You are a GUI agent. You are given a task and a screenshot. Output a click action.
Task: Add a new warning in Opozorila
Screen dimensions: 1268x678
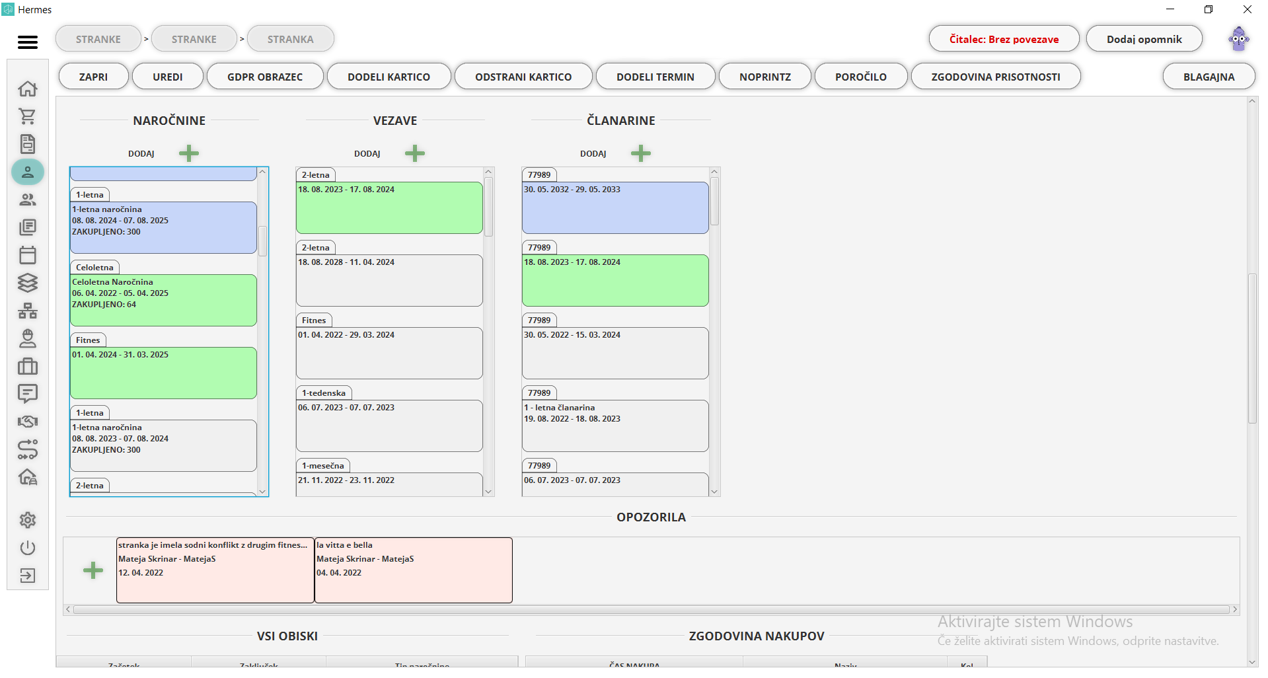tap(93, 570)
